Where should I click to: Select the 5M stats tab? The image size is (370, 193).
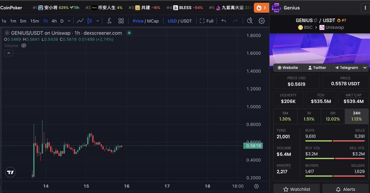[285, 116]
